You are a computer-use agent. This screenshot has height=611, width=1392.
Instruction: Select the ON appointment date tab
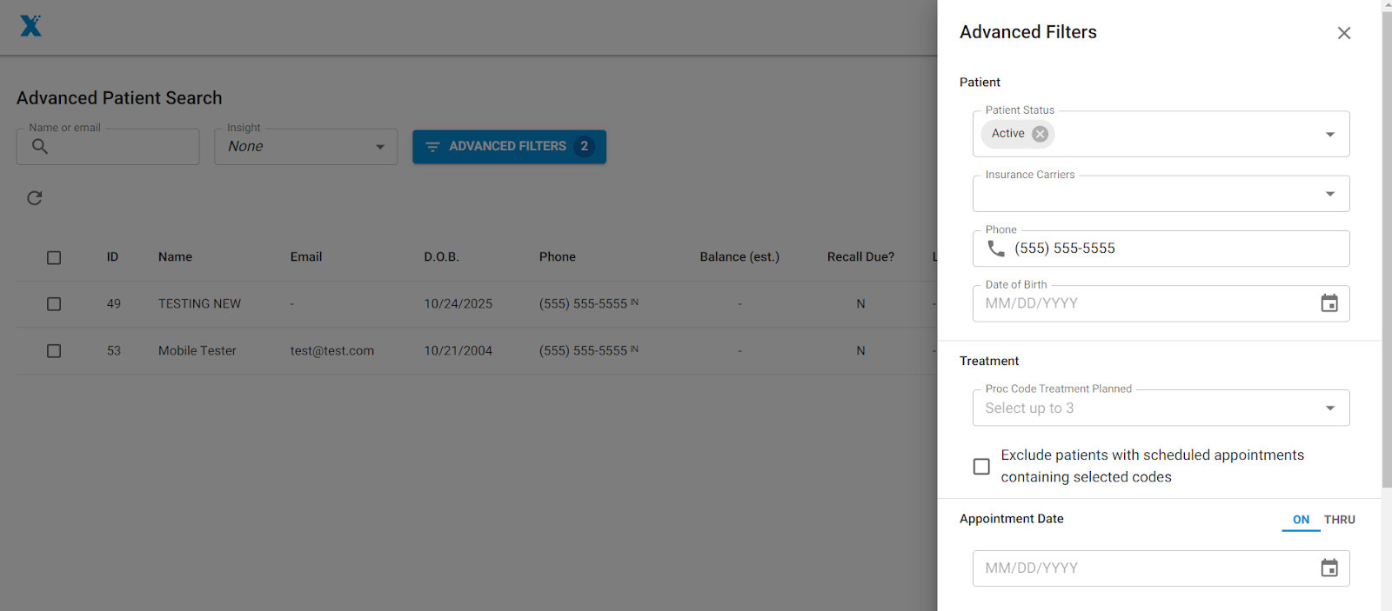click(1301, 520)
